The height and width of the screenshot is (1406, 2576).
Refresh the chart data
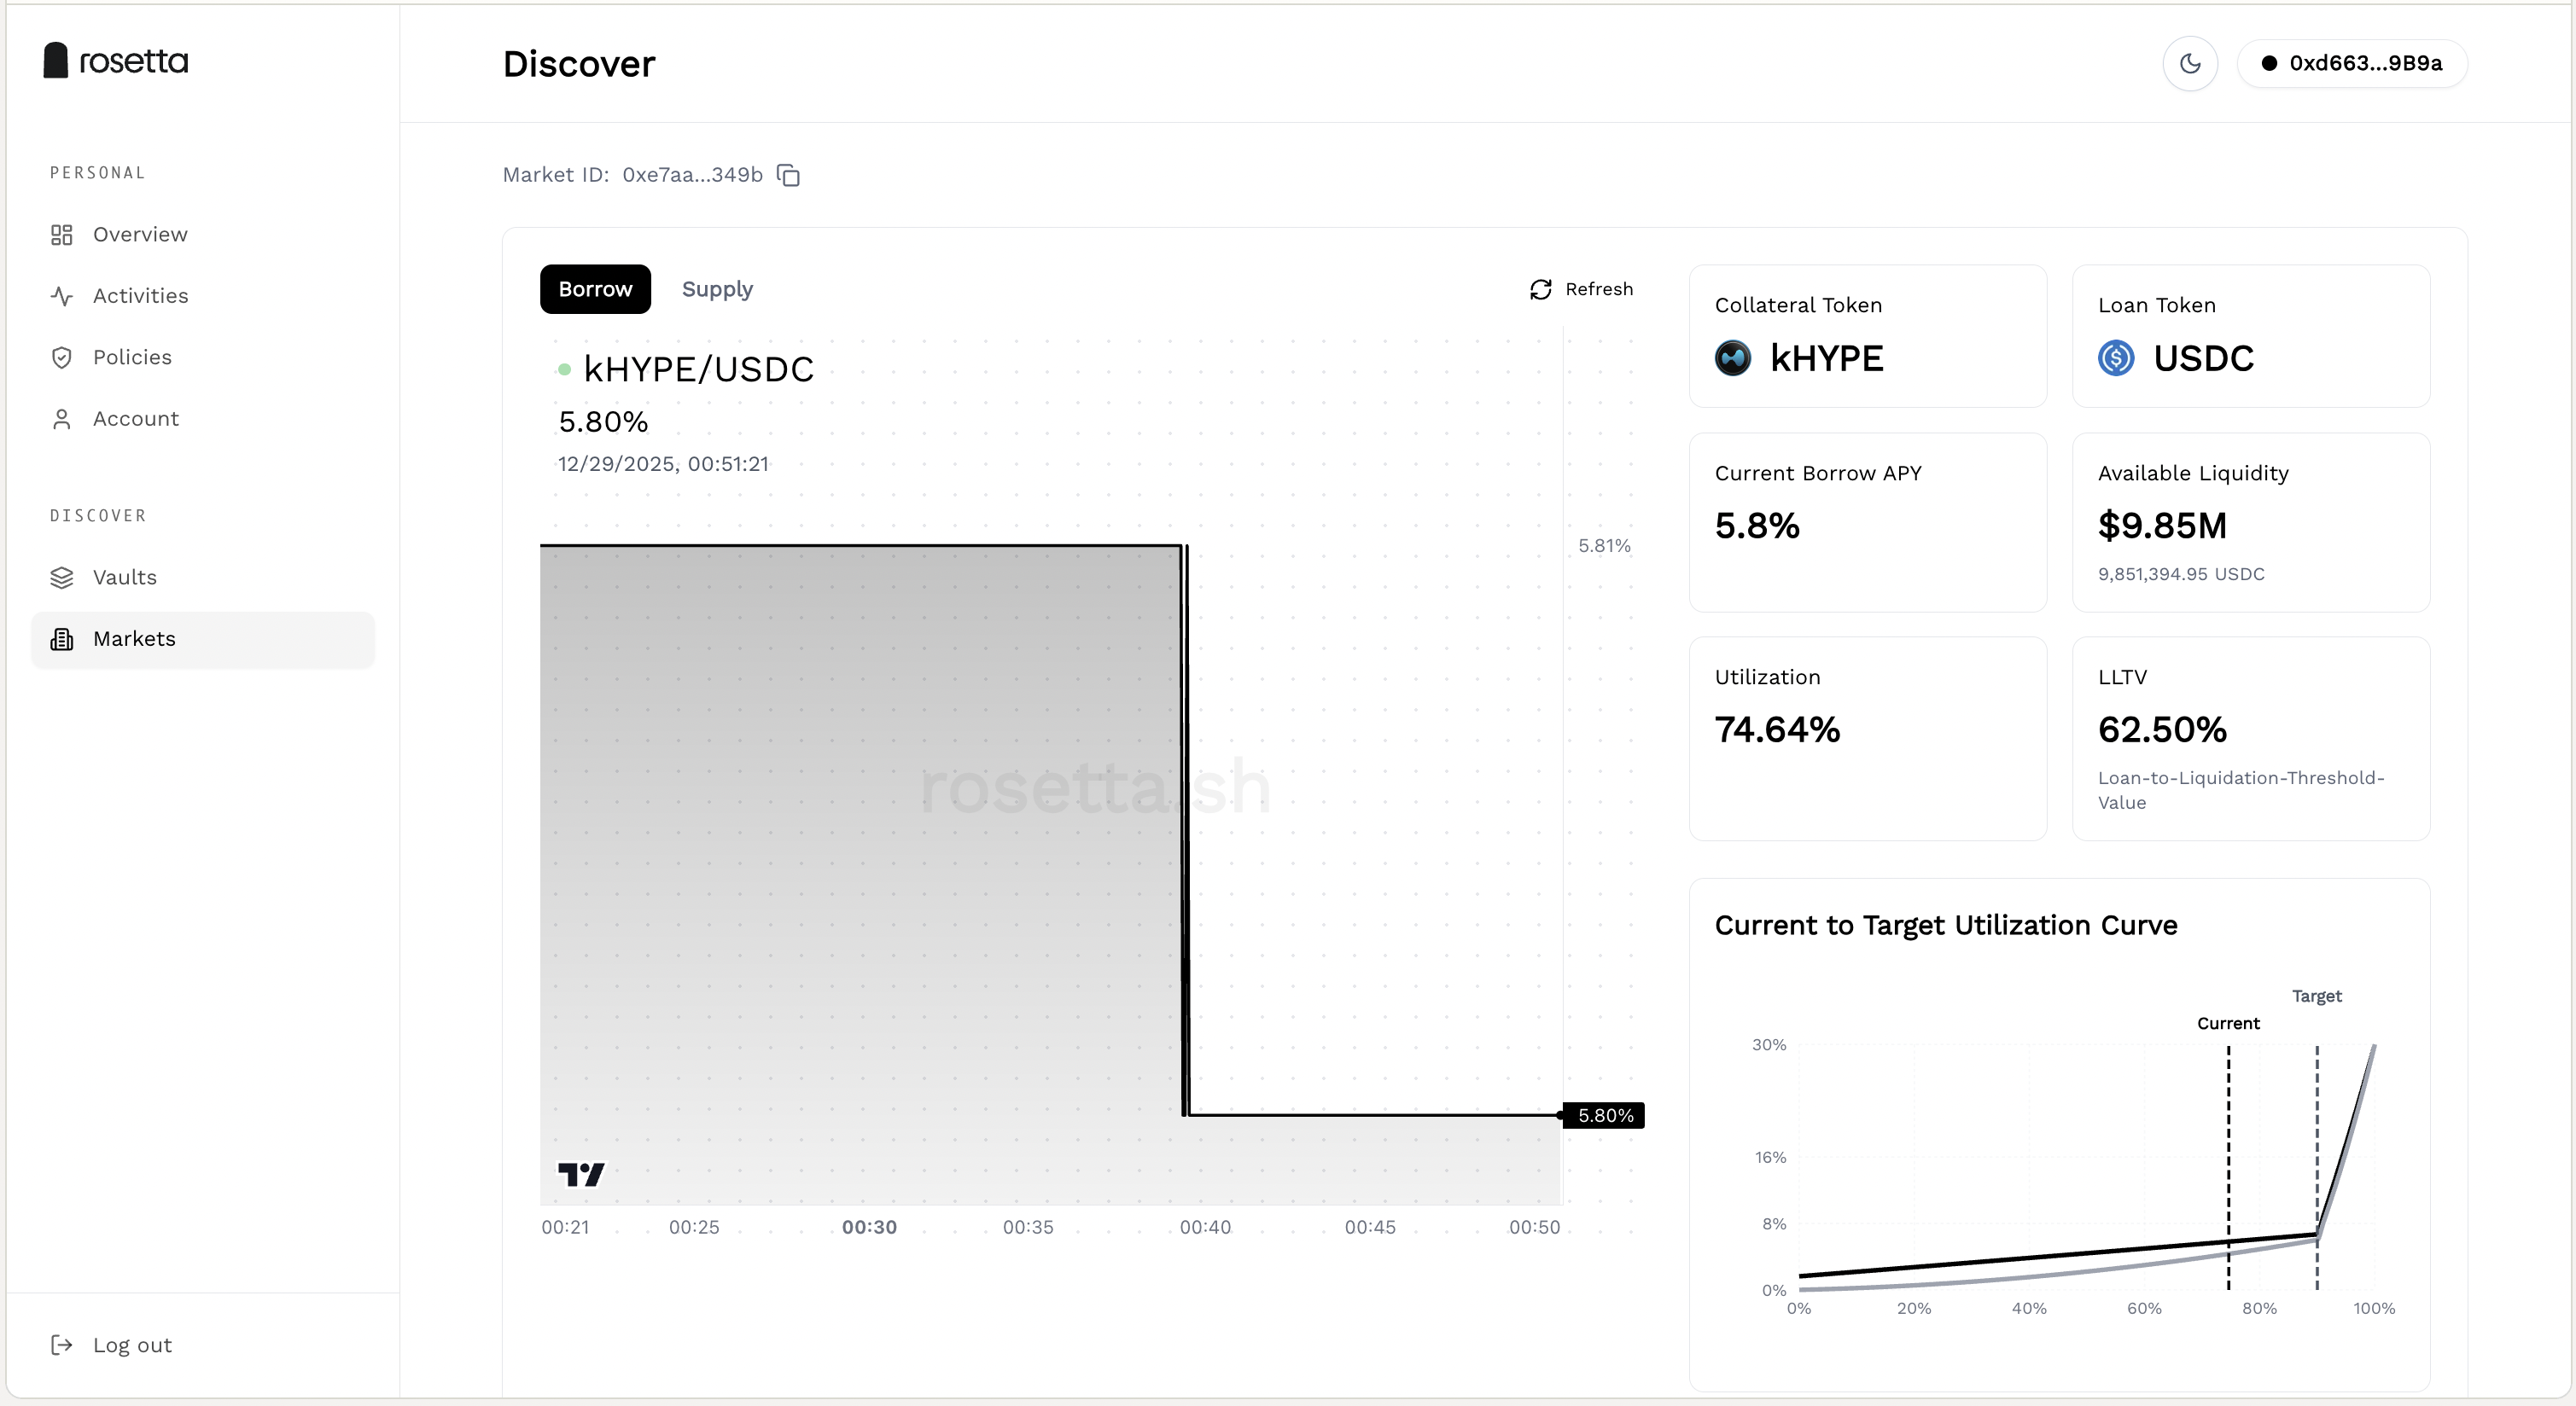[1581, 290]
